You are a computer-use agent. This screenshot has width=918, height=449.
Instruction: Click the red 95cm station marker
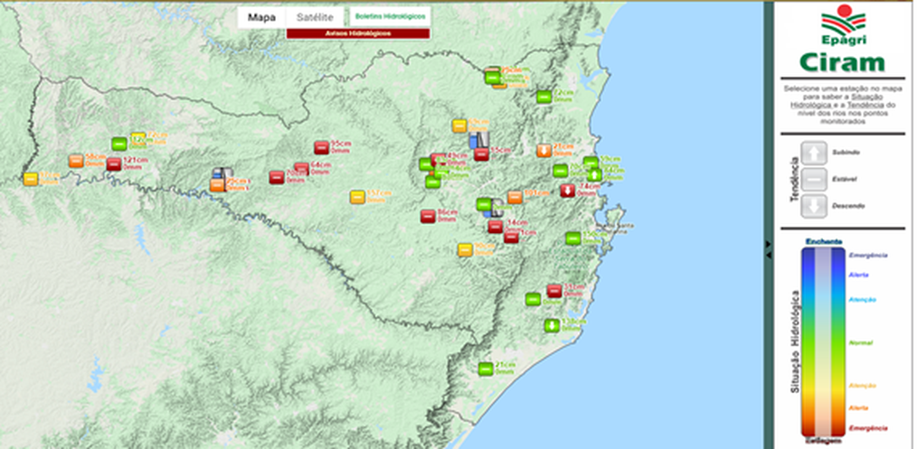point(321,147)
